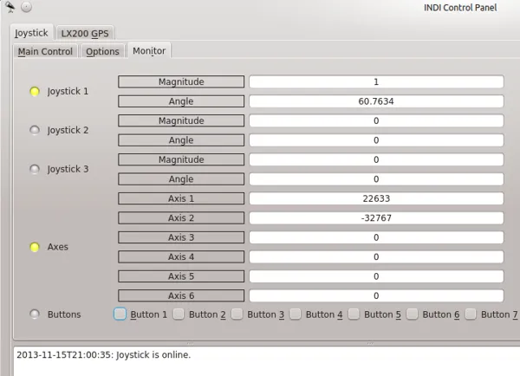This screenshot has height=376, width=520.
Task: Click the round window button beside the telescope icon
Action: pyautogui.click(x=26, y=7)
